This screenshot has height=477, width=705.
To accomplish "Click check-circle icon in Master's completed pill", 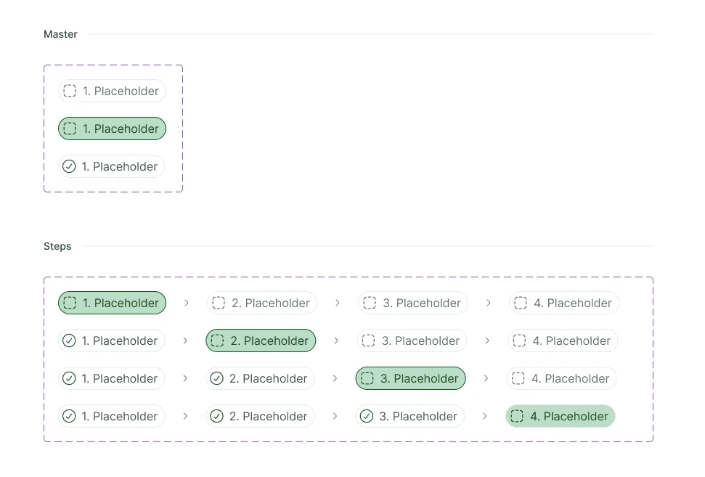I will tap(69, 166).
